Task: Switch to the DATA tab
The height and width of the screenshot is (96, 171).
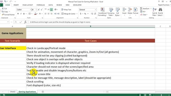Action: (50, 5)
